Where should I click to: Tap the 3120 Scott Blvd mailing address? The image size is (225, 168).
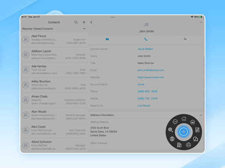104,131
